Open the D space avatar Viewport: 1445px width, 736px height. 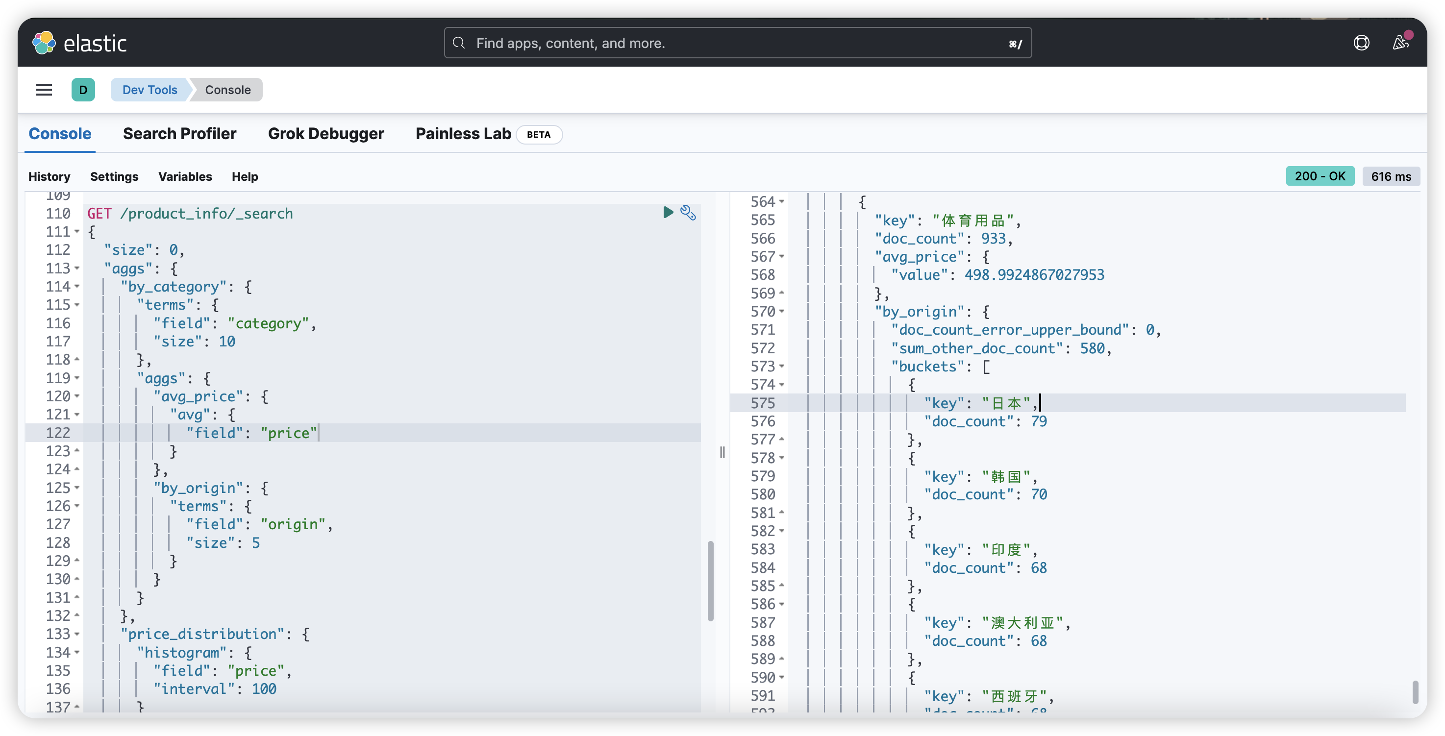tap(83, 90)
